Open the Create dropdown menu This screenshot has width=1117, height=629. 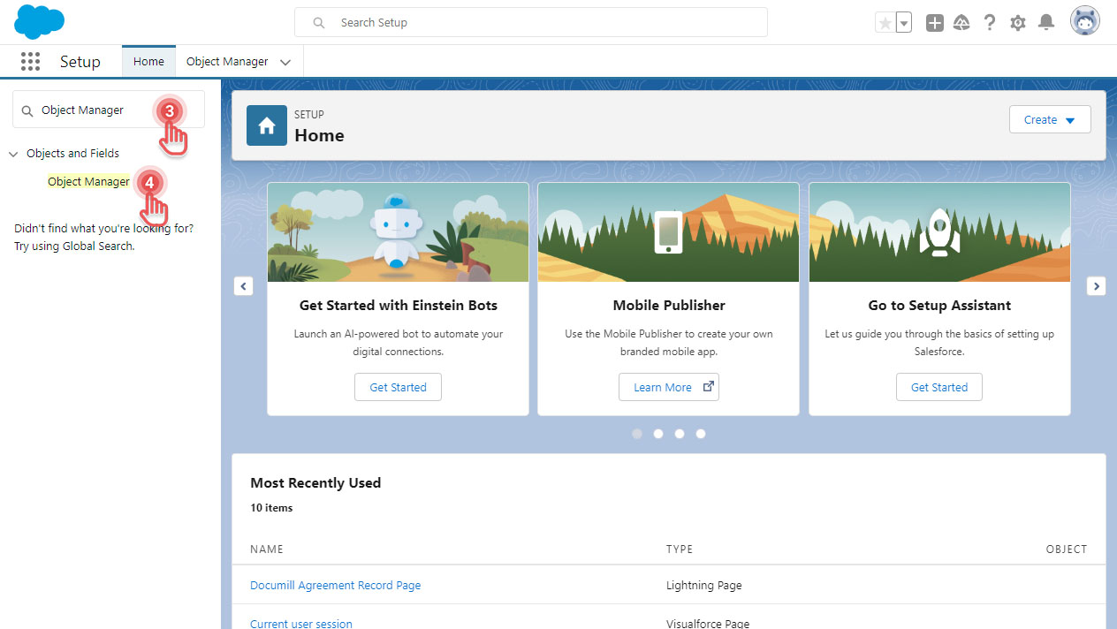click(x=1049, y=119)
